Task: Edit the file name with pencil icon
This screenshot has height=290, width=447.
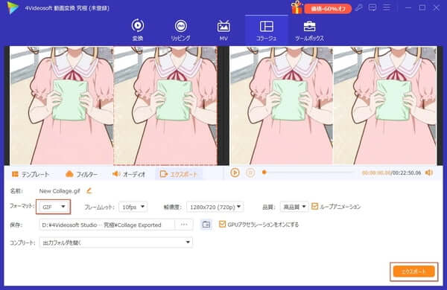Action: coord(89,190)
